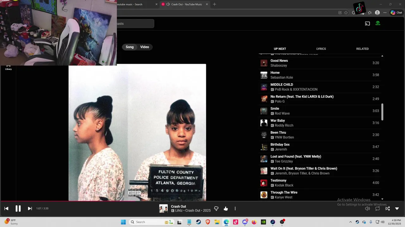Click the volume speaker icon

click(367, 208)
